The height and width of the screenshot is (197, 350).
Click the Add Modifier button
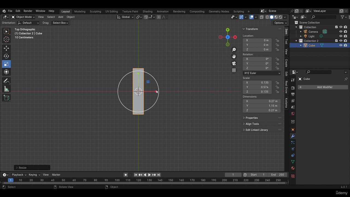323,87
